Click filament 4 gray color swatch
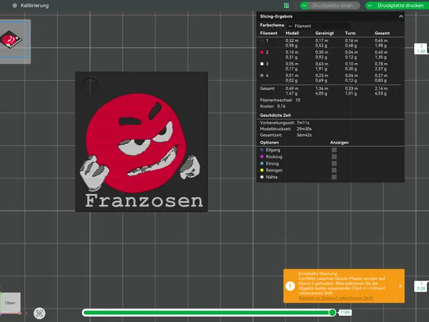429x322 pixels. pyautogui.click(x=262, y=75)
